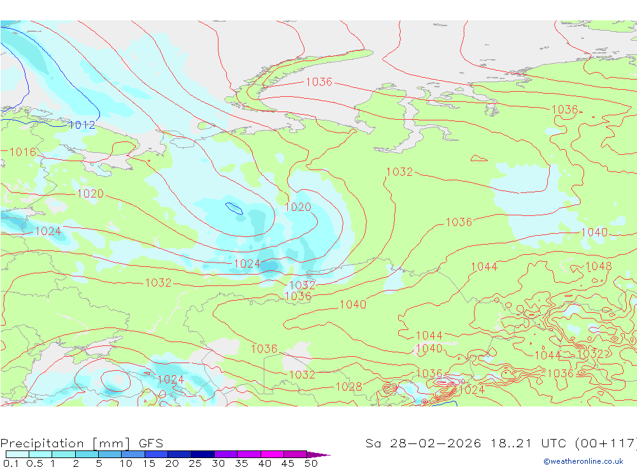Screen dimensions: 637x467
Task: Click the 1048 isobar label
Action: [x=598, y=266]
